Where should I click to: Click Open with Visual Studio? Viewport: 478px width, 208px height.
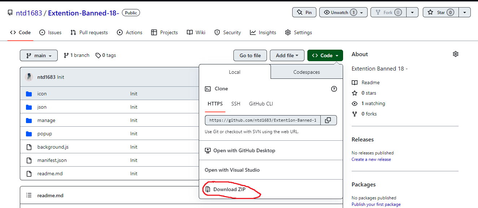pyautogui.click(x=271, y=170)
